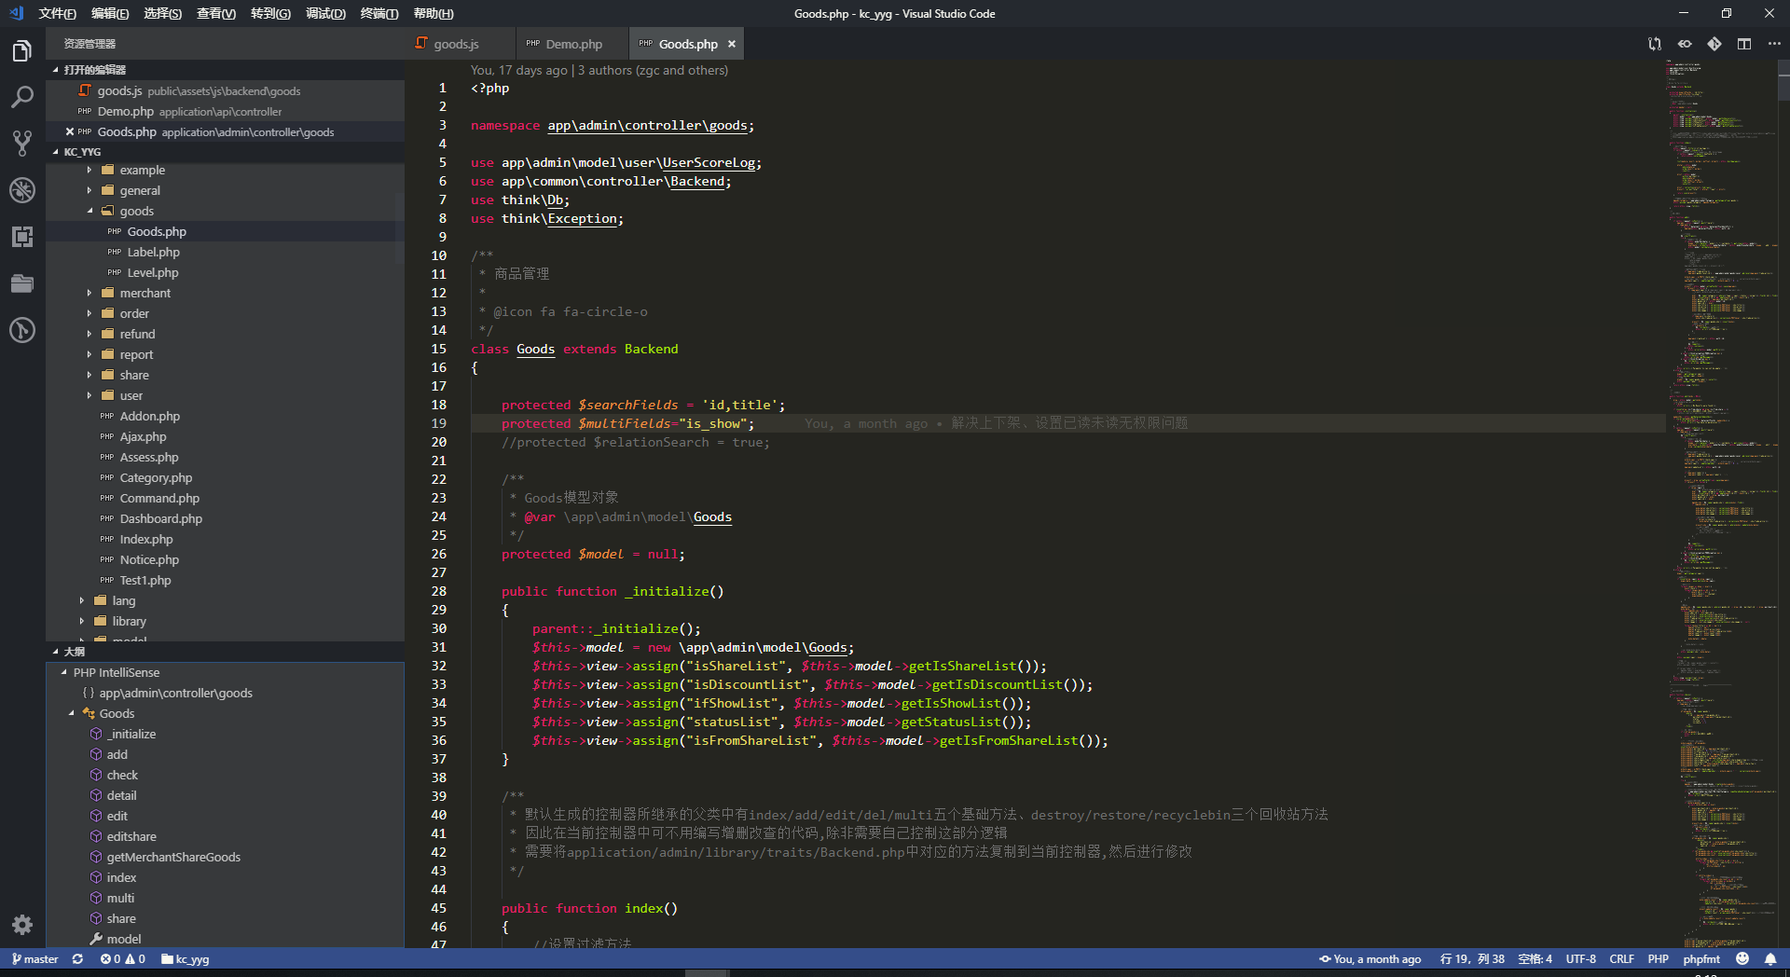Click the kc_yyg project folder in status bar
1790x977 pixels.
pyautogui.click(x=185, y=958)
